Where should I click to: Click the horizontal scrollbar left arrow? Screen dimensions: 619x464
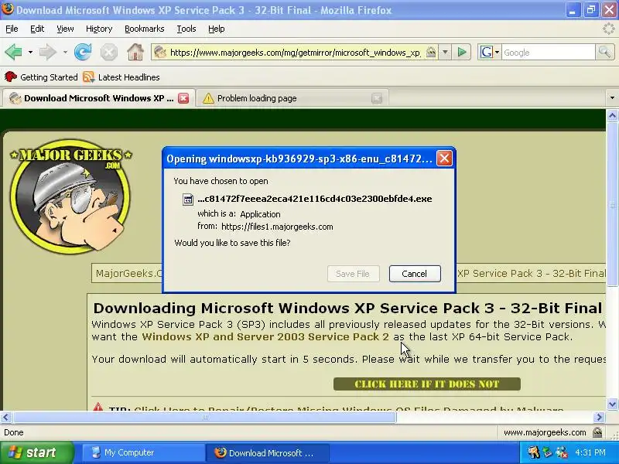[6, 417]
